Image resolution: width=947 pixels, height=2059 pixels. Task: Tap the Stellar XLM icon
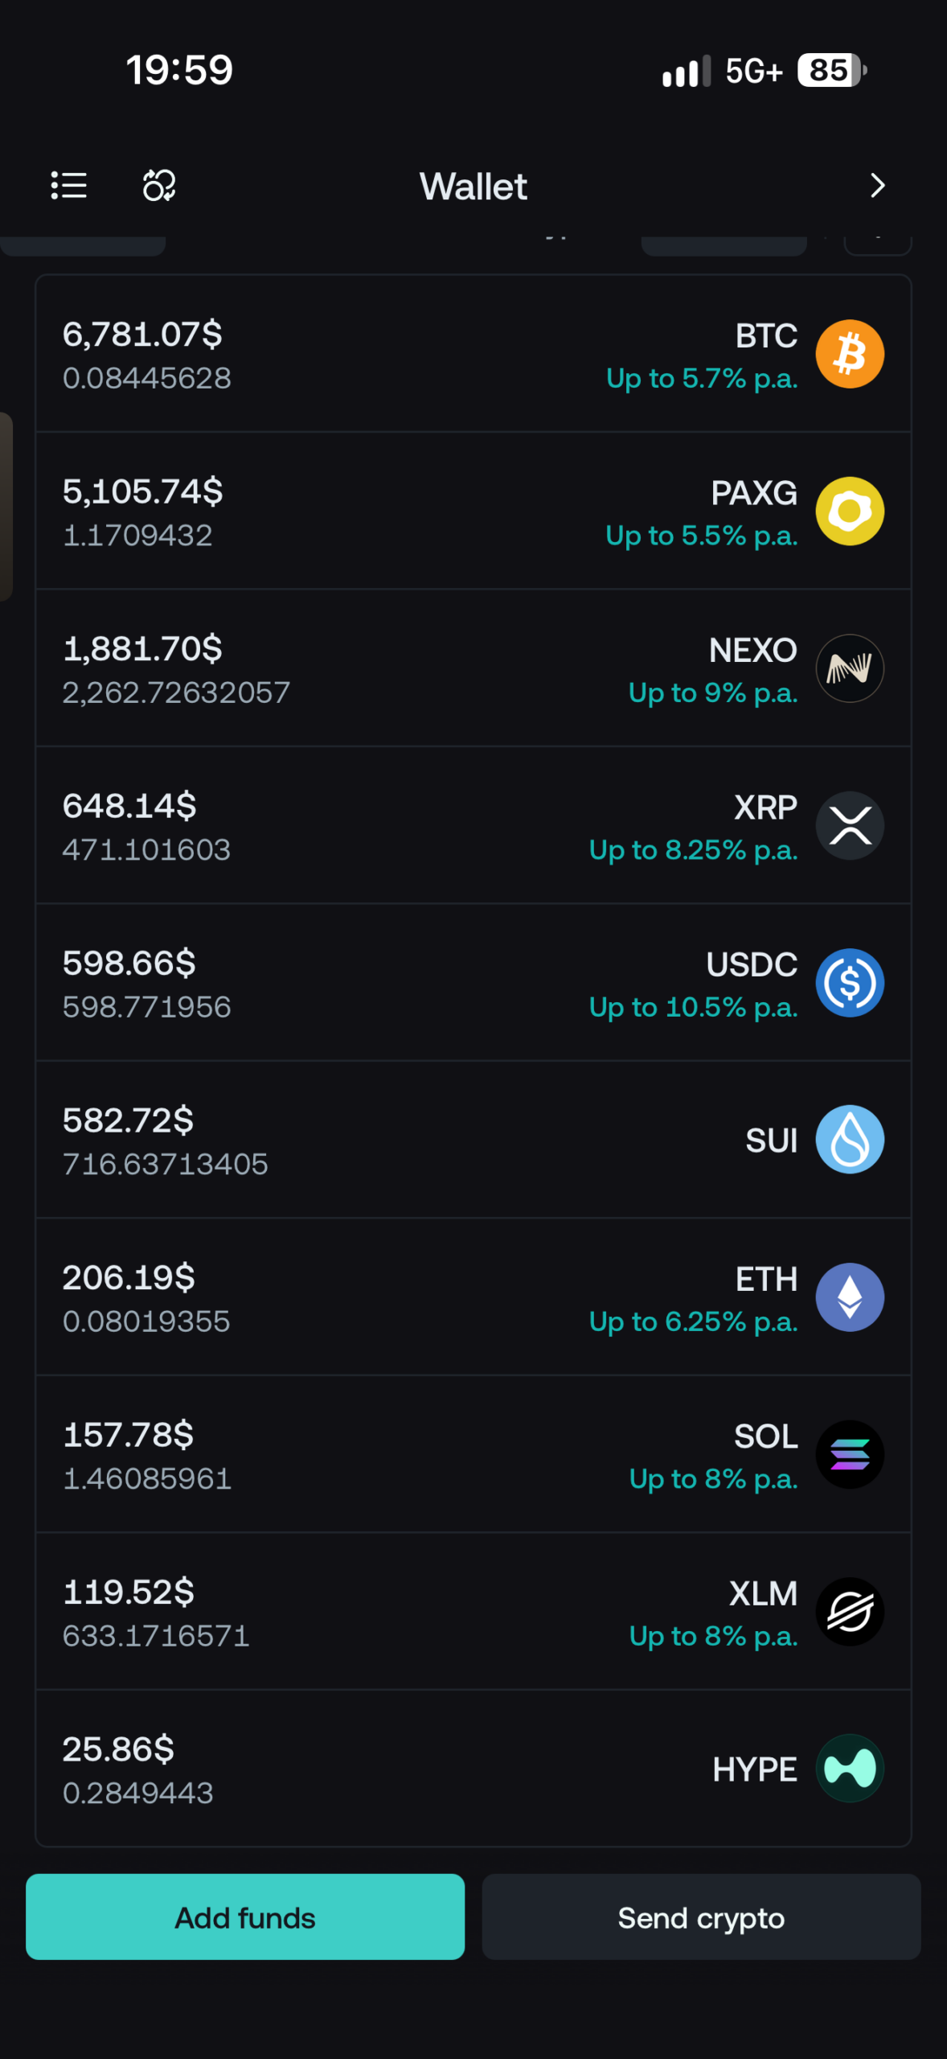[850, 1612]
